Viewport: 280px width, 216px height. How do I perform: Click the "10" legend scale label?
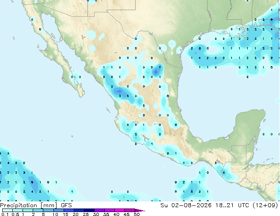(x=55, y=214)
